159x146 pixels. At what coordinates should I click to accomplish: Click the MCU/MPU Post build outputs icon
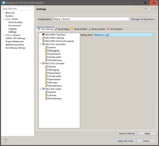[x=43, y=41]
